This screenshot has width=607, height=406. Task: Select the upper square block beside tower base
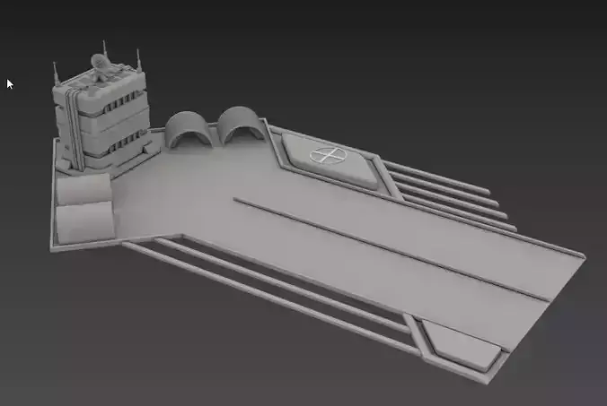click(84, 188)
